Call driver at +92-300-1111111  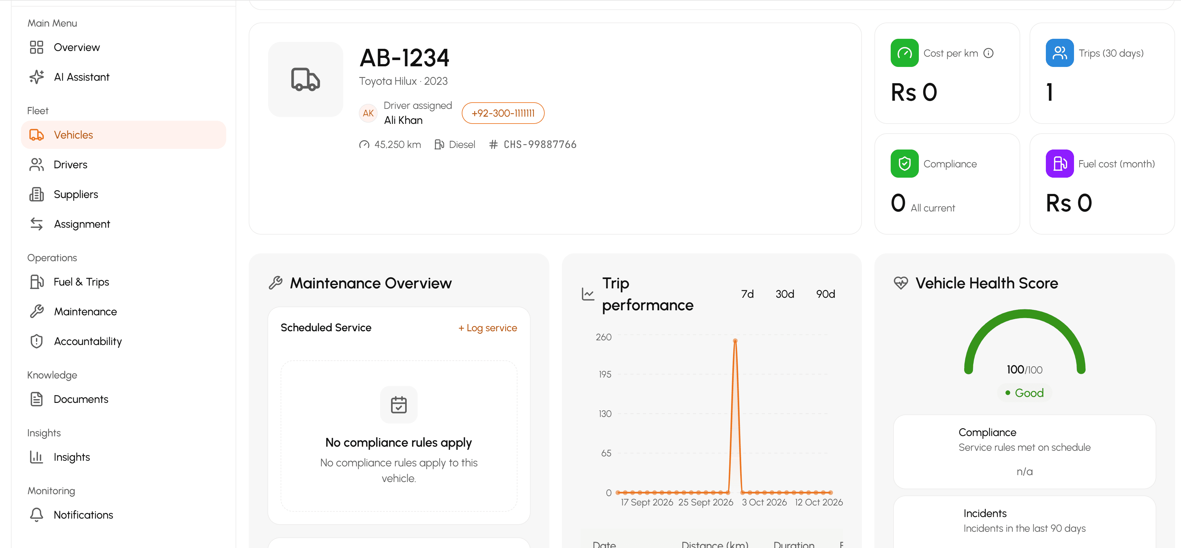click(503, 113)
